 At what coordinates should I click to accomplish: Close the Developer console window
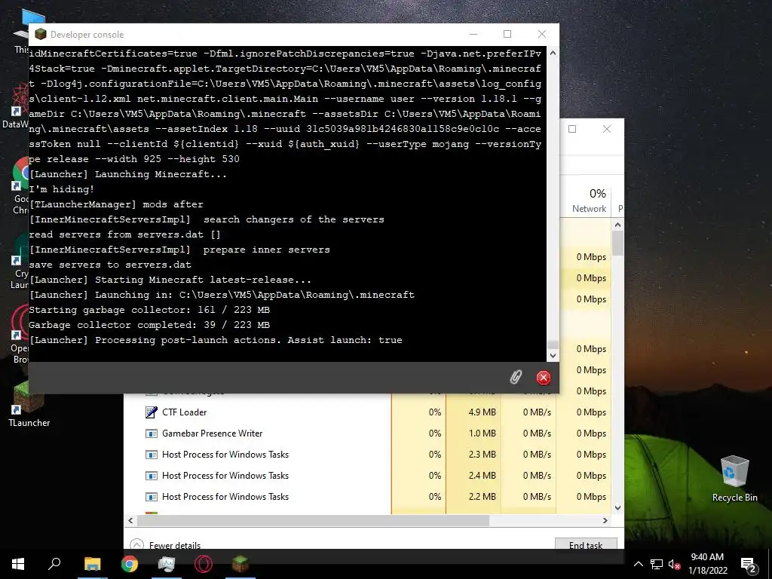(542, 34)
